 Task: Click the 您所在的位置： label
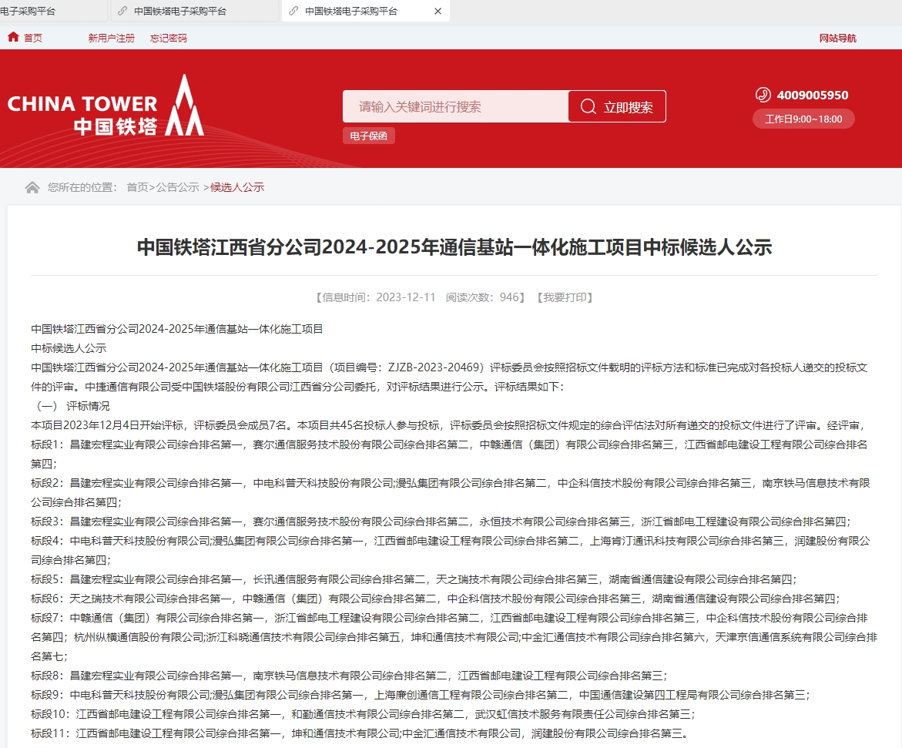[82, 187]
